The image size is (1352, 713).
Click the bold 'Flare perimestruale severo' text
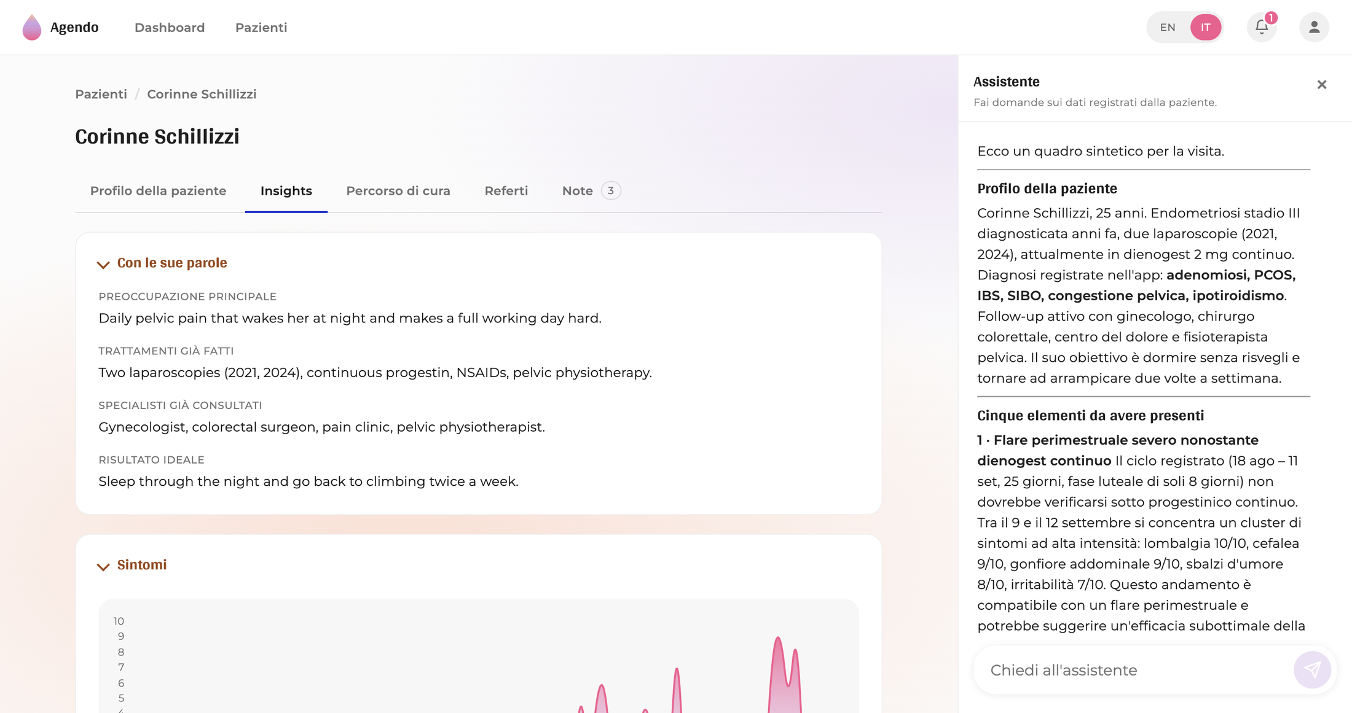click(x=1118, y=450)
